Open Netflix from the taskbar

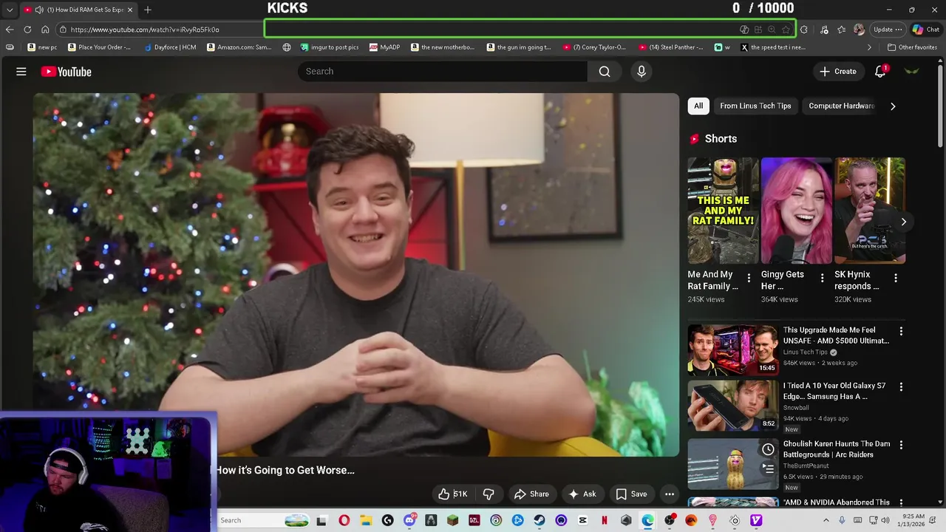[x=605, y=520]
